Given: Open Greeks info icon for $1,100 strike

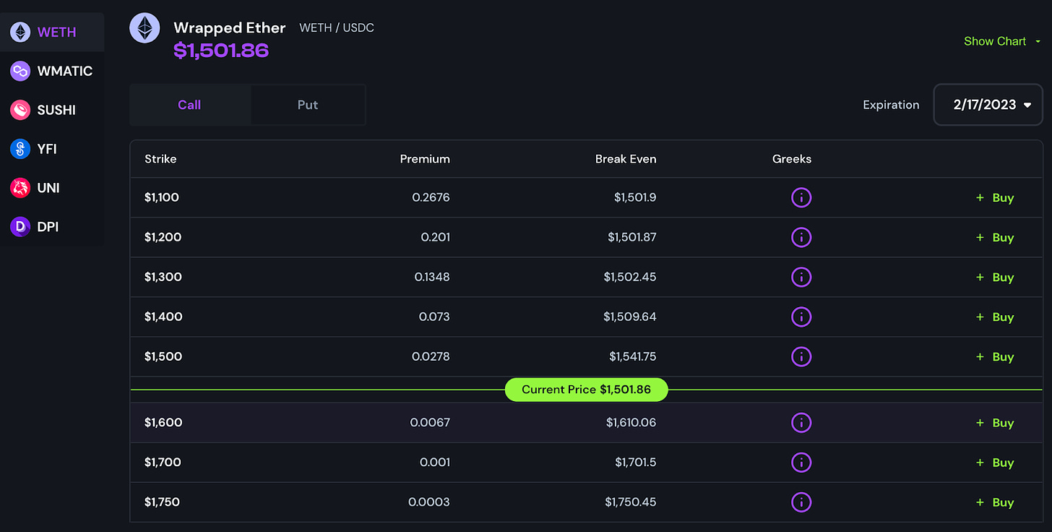Looking at the screenshot, I should [801, 197].
